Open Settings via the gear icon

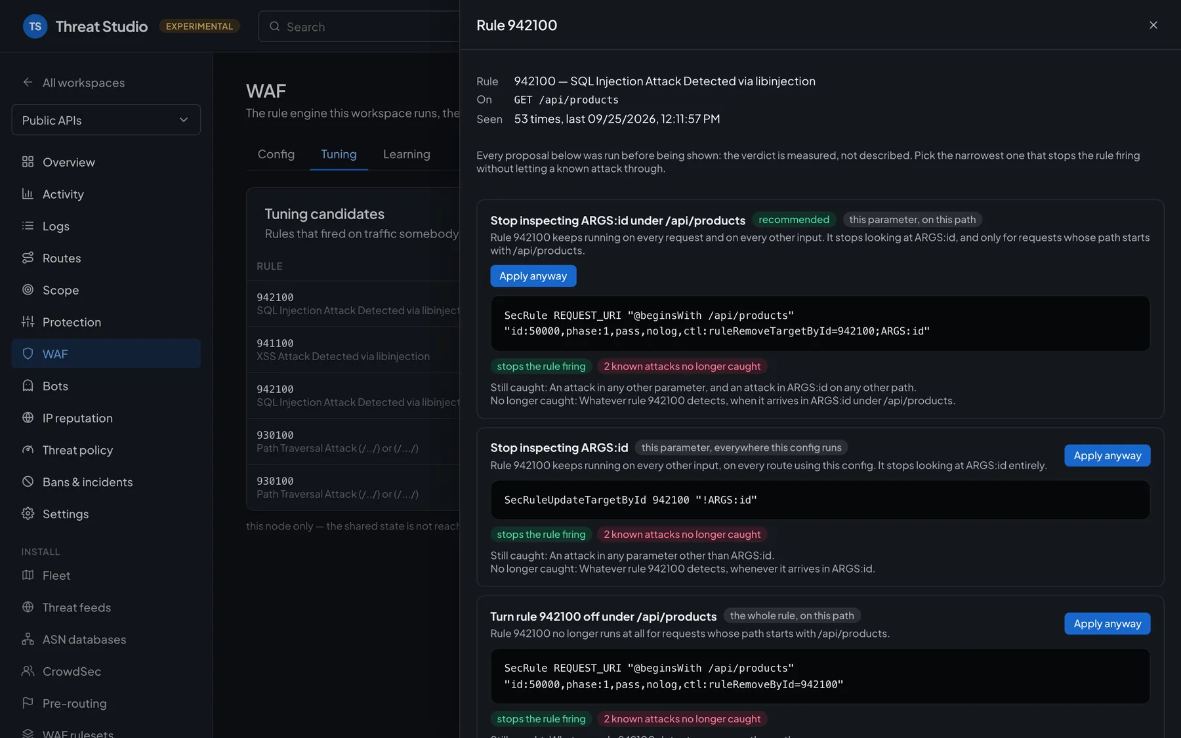pyautogui.click(x=28, y=514)
